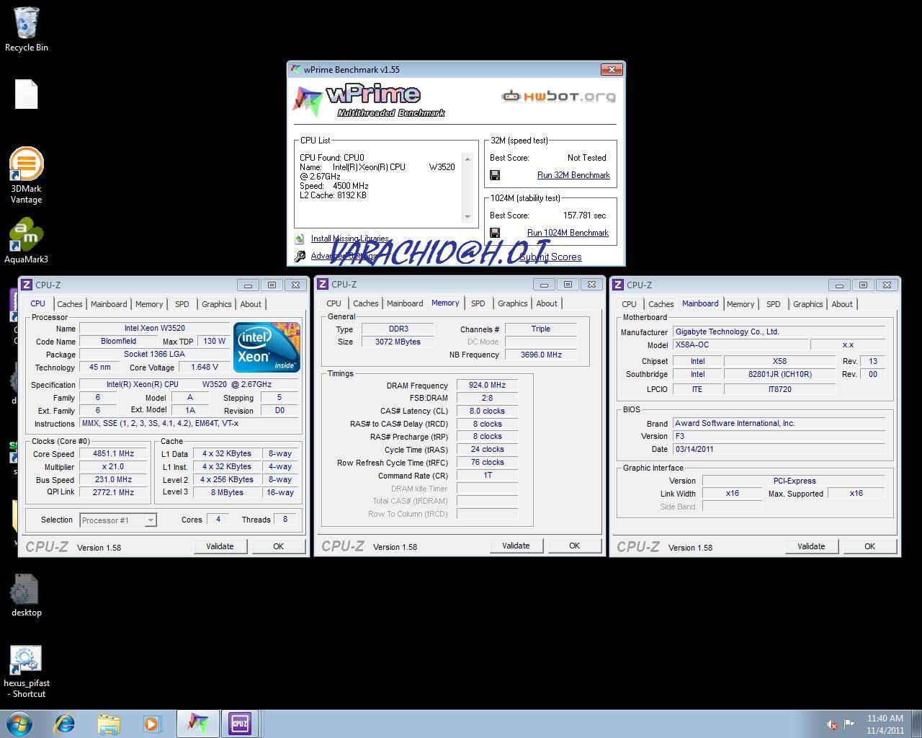
Task: Run 1024M Benchmark link
Action: (568, 233)
